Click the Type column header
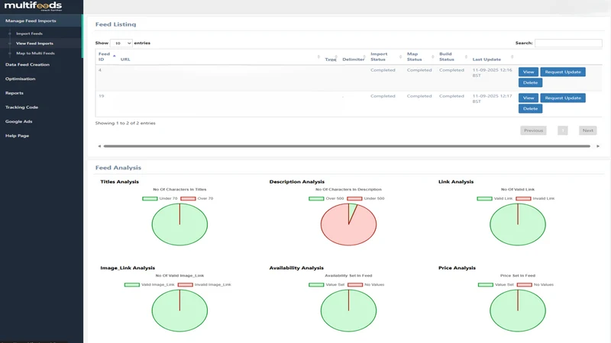 (331, 59)
